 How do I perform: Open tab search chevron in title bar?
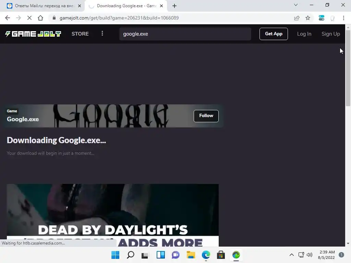point(296,5)
